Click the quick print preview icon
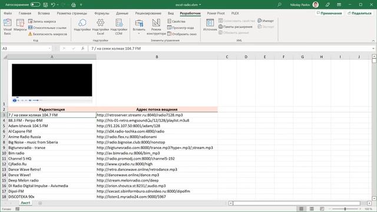This screenshot has width=377, height=212. tap(74, 5)
